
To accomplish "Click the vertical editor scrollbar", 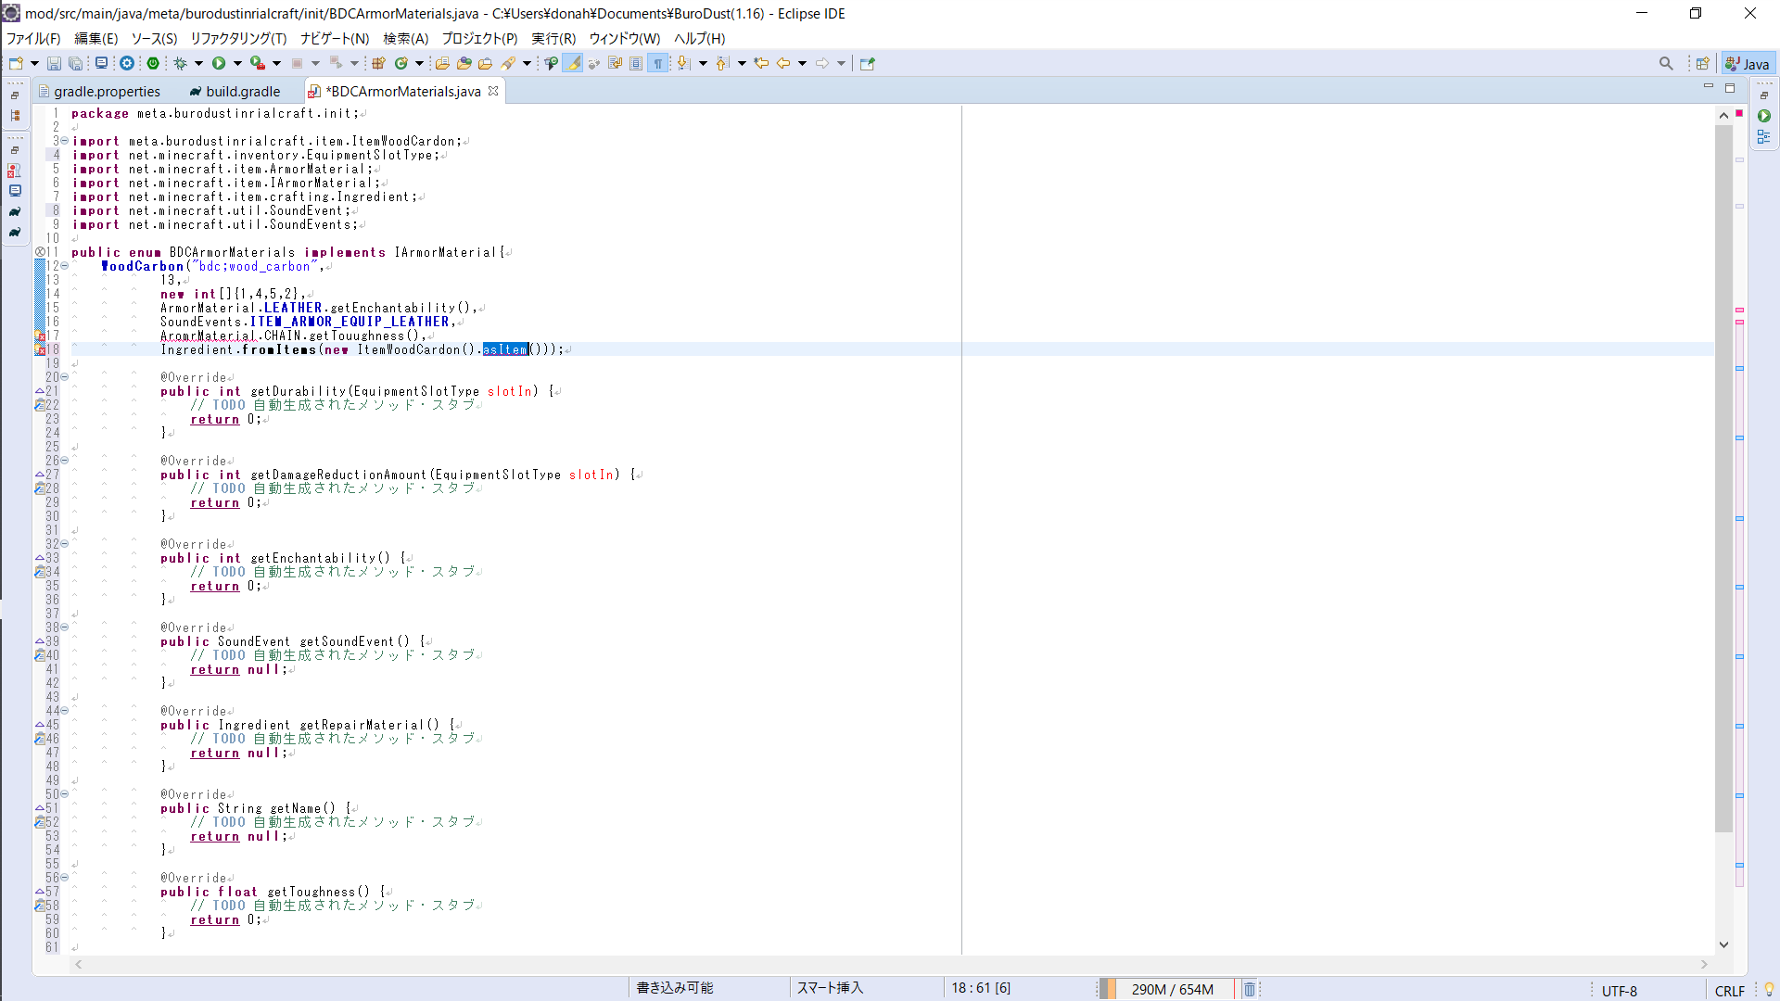I will pos(1723,463).
